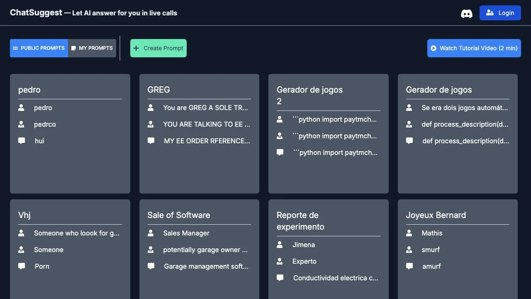Screen dimensions: 531x299
Task: Click tie-person icon beside 'potentially garage owner'
Action: click(x=151, y=250)
